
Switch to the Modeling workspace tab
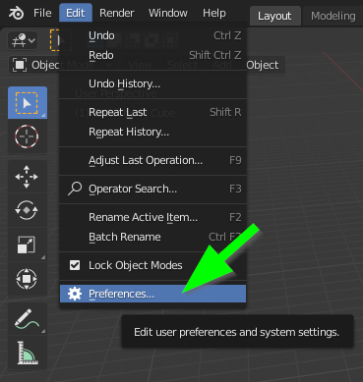pyautogui.click(x=333, y=16)
